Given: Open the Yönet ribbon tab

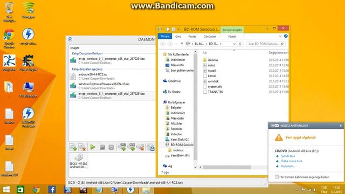Looking at the screenshot, I should pyautogui.click(x=232, y=36).
